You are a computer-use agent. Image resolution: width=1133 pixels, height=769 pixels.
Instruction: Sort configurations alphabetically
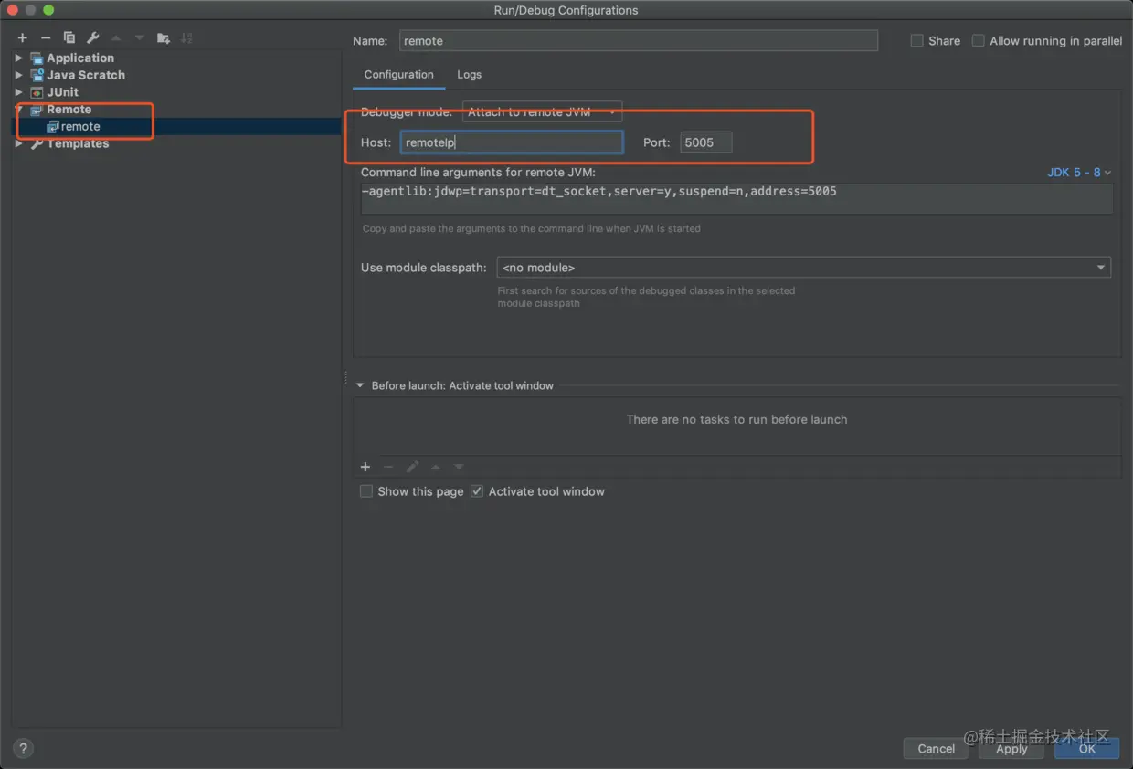186,37
